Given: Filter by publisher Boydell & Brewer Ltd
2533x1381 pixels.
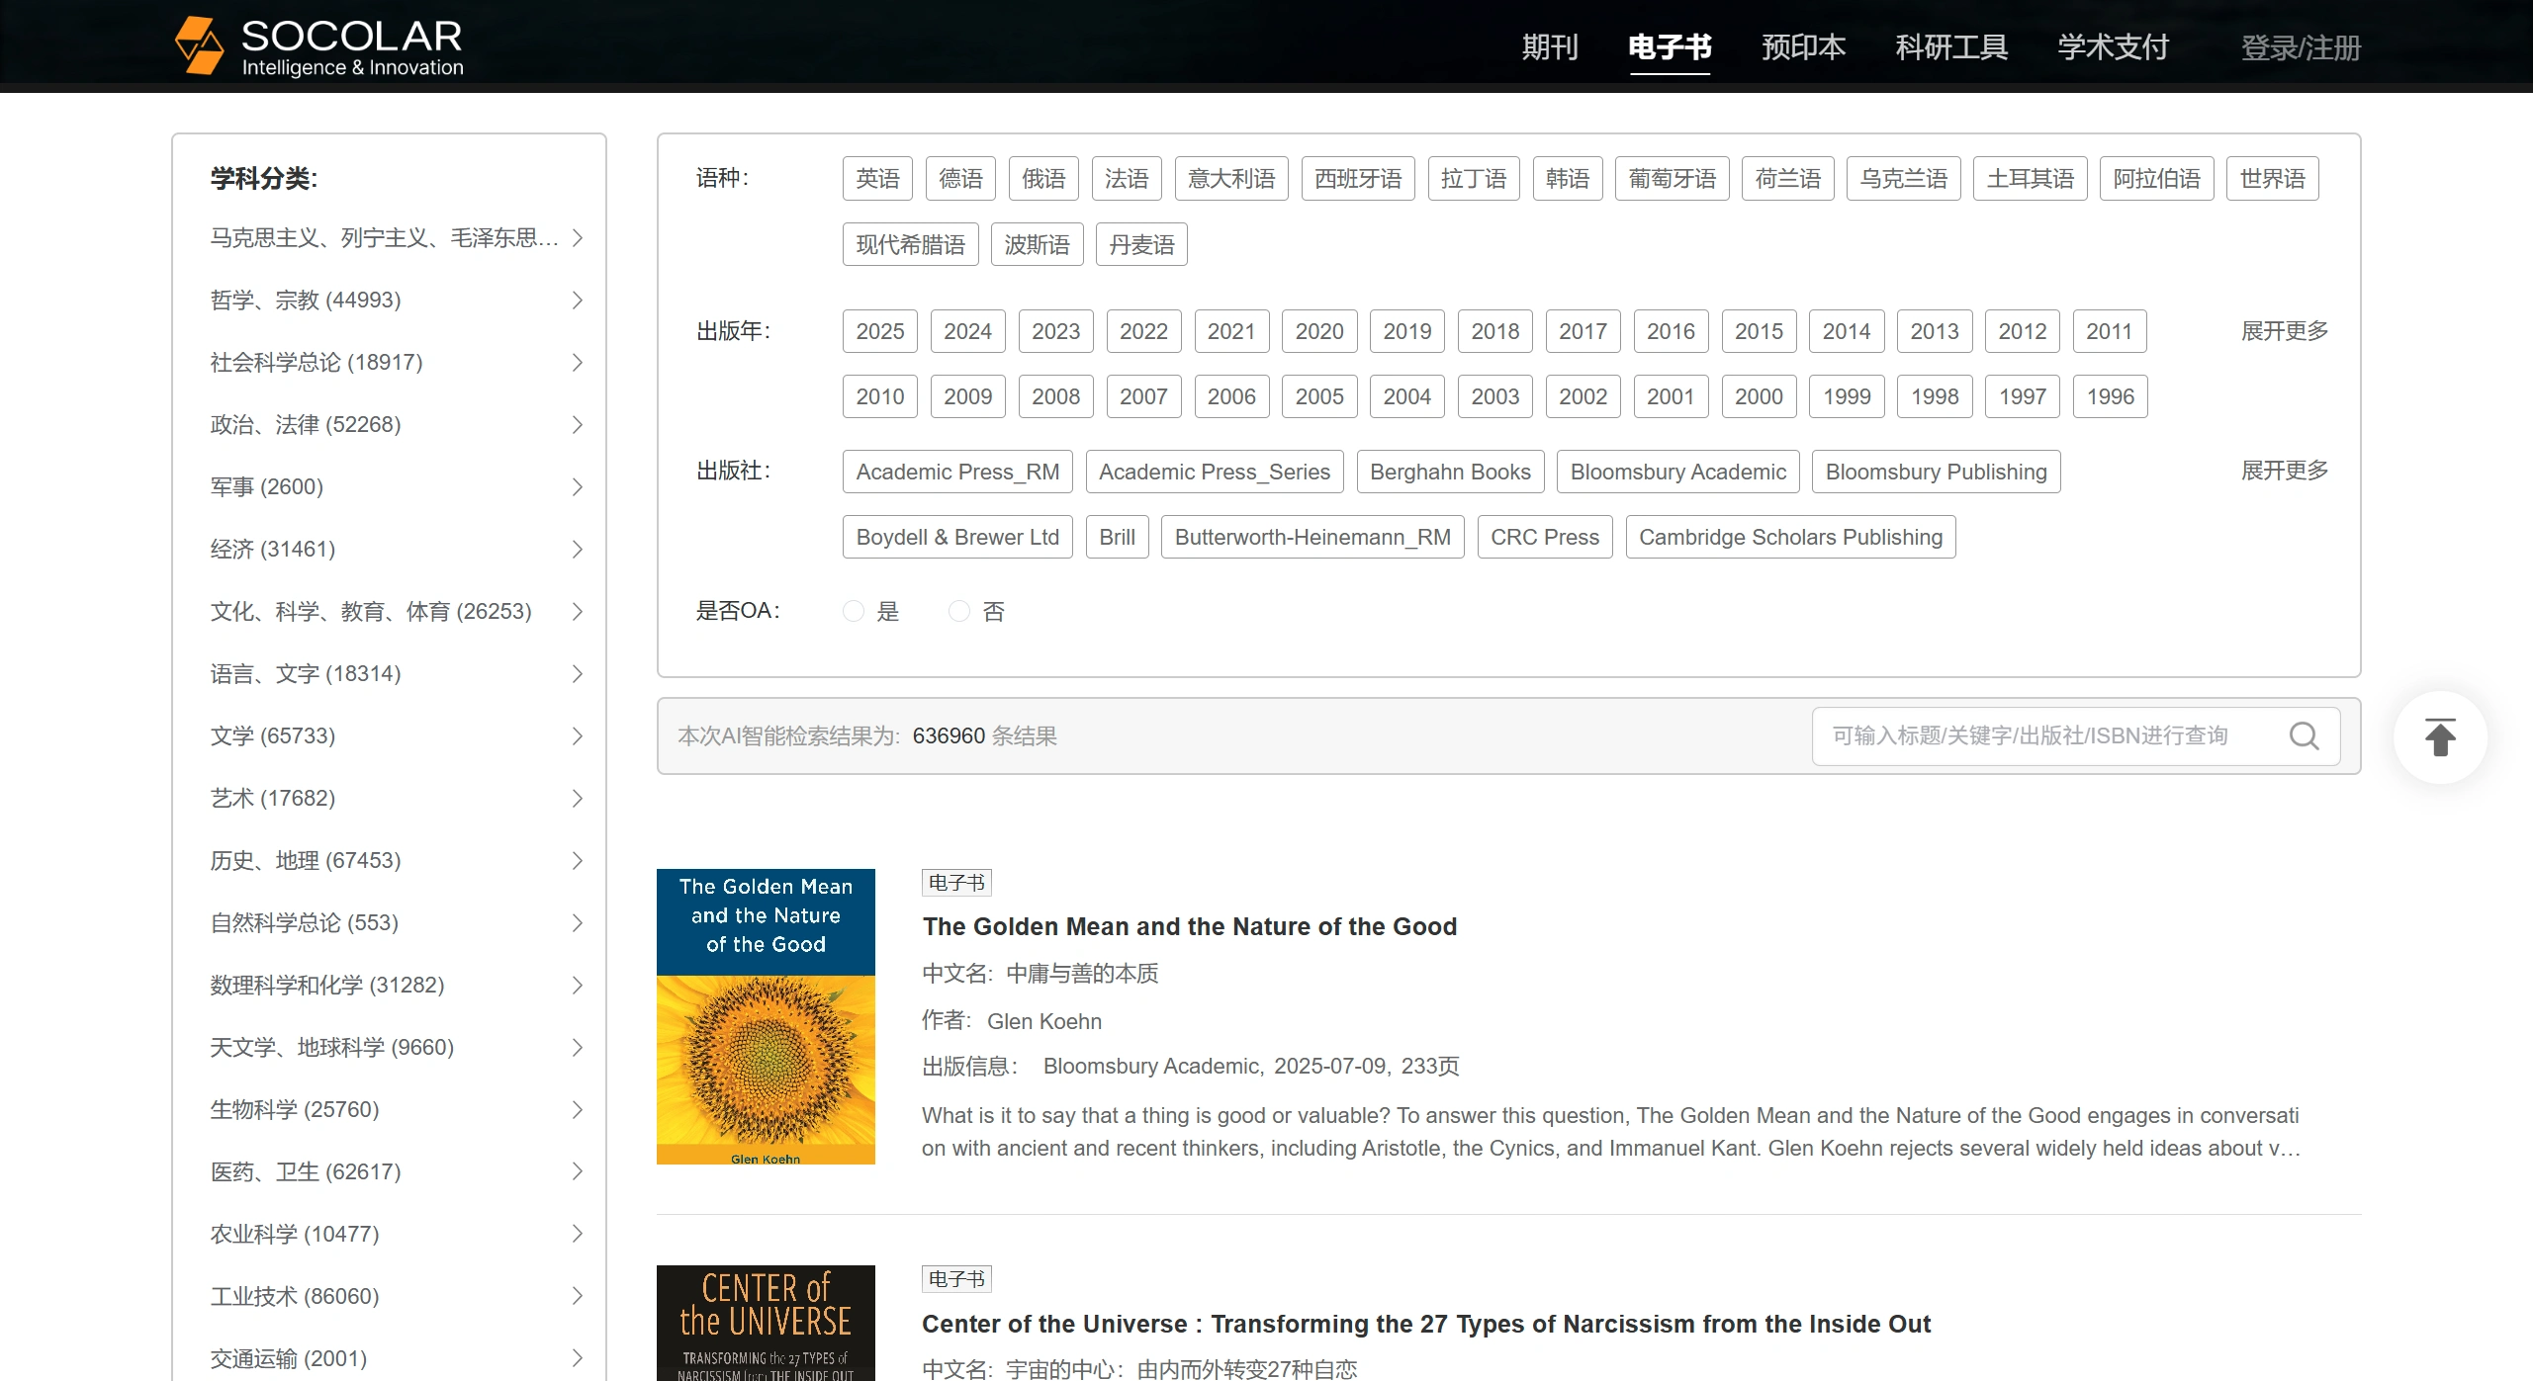Looking at the screenshot, I should pyautogui.click(x=957, y=537).
